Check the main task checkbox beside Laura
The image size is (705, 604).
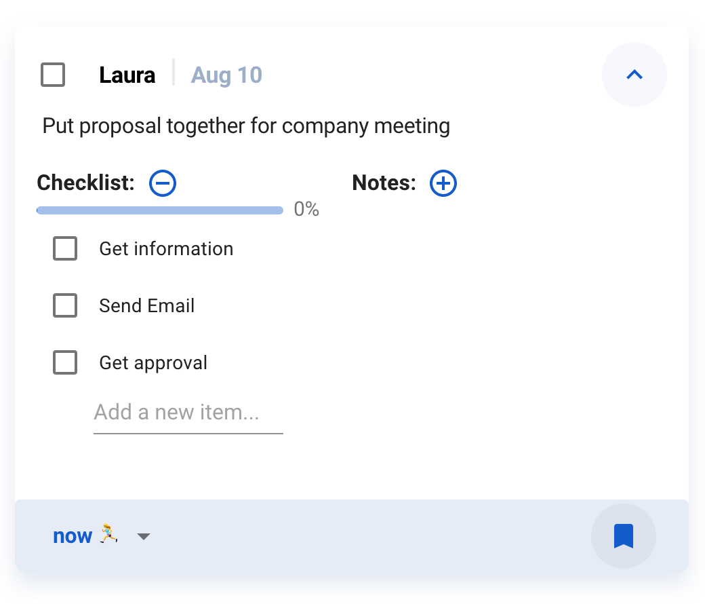[x=53, y=75]
